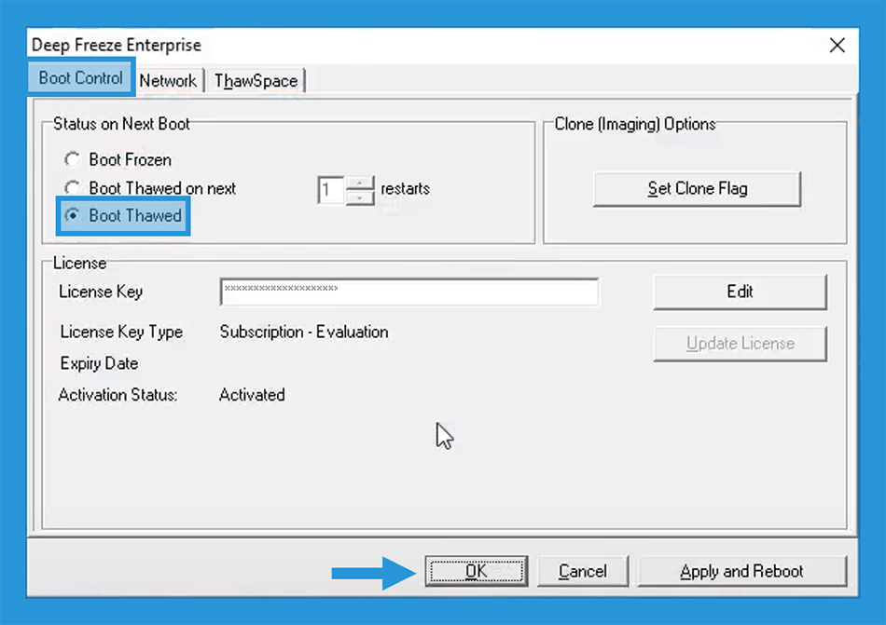Click the Set Clone Flag button
This screenshot has width=886, height=625.
(698, 188)
